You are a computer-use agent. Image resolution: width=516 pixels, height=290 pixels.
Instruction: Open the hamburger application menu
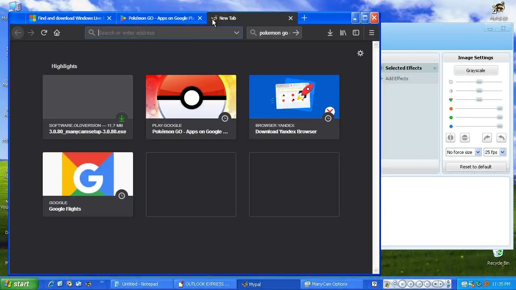click(372, 33)
